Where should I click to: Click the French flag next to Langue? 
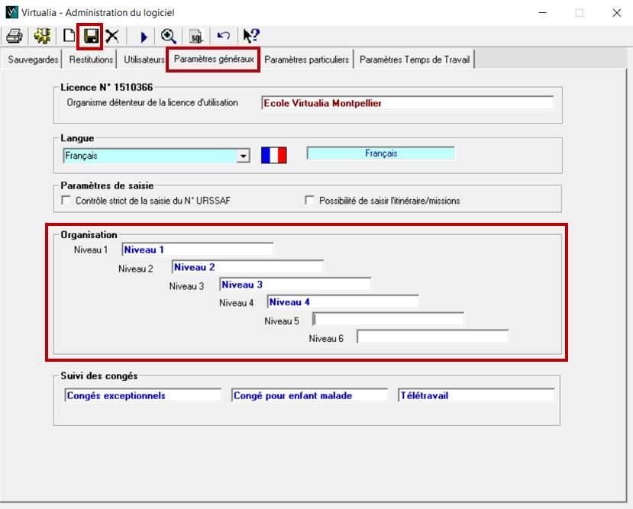pos(273,155)
